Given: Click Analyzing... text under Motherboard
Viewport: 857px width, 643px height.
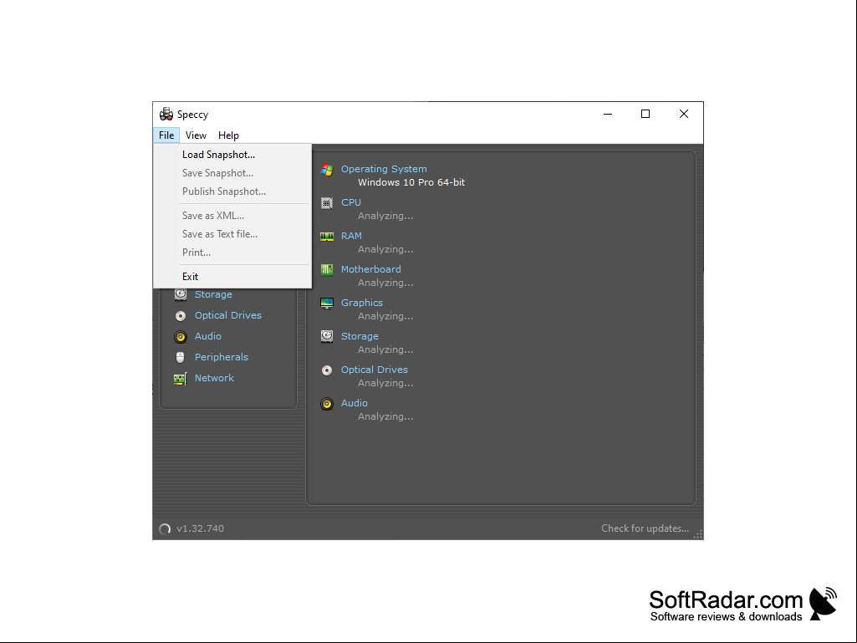Looking at the screenshot, I should pos(385,283).
